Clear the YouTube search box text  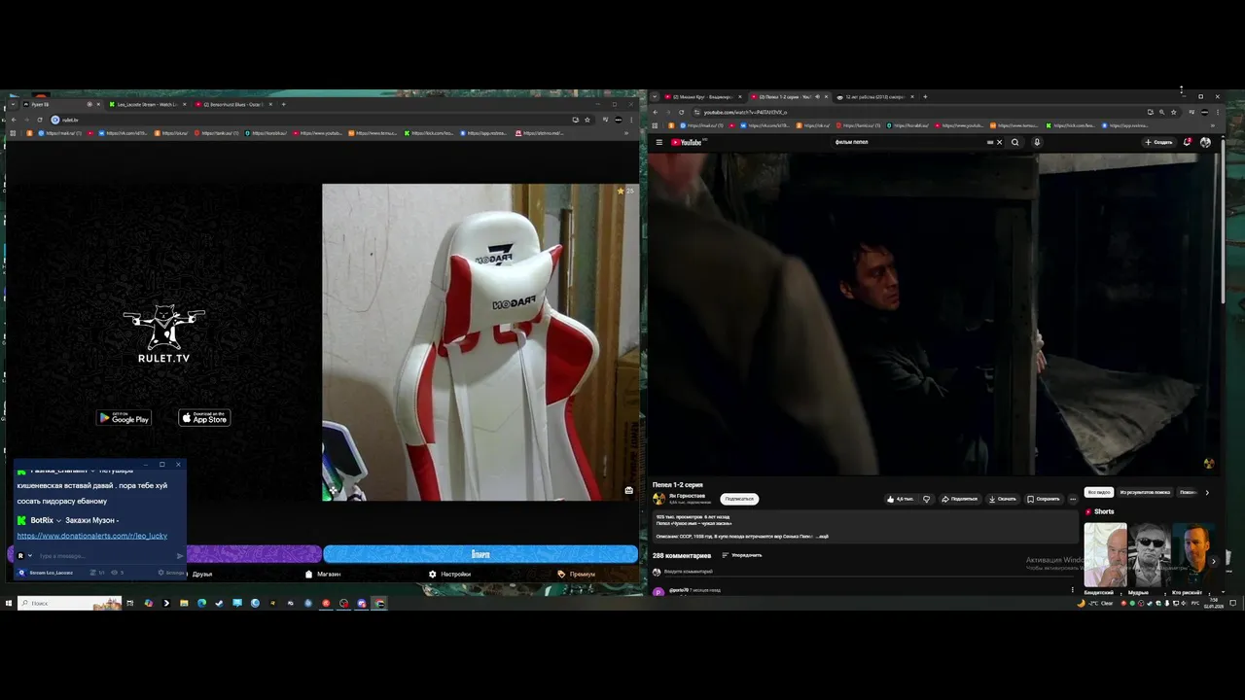(999, 142)
